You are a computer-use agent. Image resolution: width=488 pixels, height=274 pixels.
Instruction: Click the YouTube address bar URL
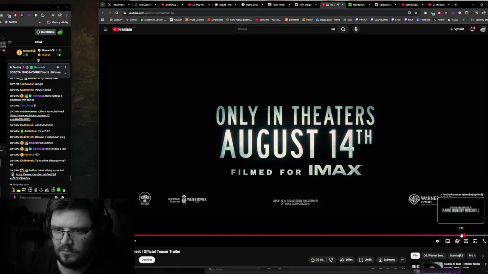(x=151, y=13)
